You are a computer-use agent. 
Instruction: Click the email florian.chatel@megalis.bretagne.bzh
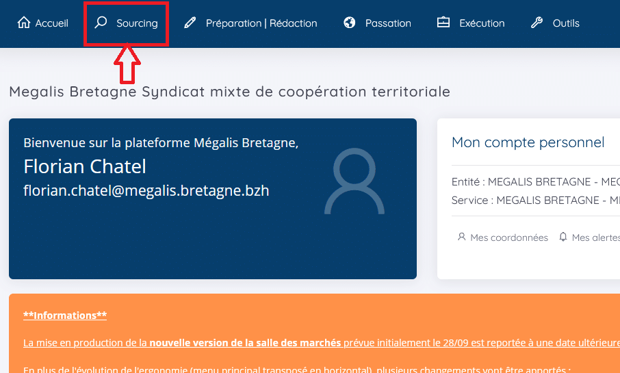pos(146,191)
